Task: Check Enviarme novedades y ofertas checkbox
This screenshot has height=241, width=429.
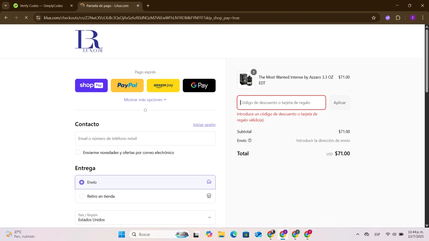Action: 78,152
